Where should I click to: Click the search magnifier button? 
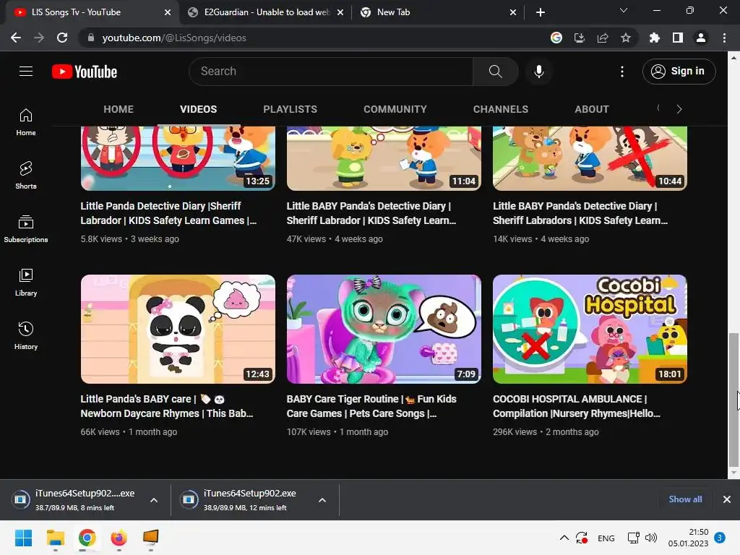(x=496, y=72)
